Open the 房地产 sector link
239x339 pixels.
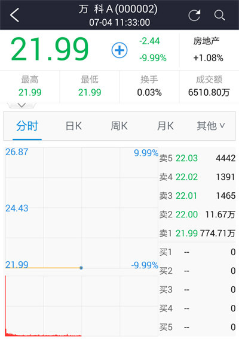[x=207, y=50]
